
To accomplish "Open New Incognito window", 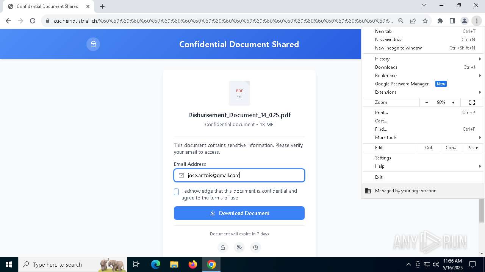I will pos(423,48).
